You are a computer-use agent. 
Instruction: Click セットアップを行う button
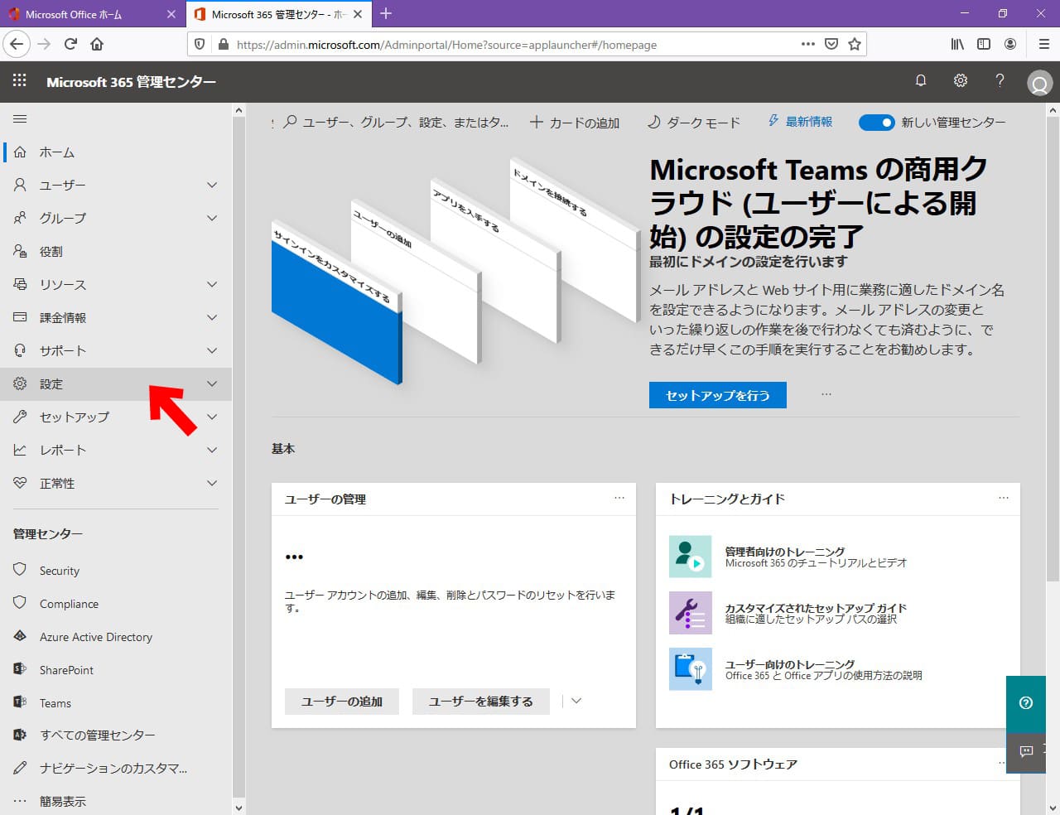coord(718,395)
